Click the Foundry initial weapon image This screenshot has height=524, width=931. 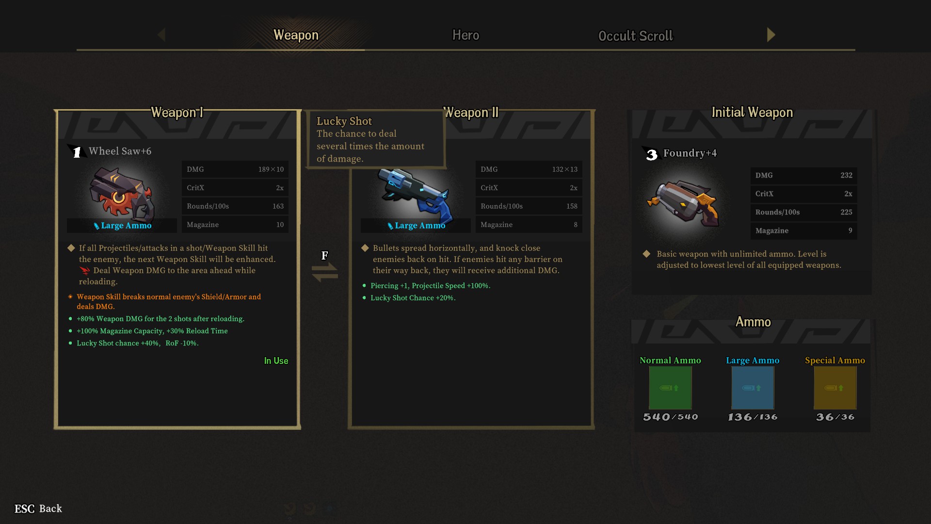coord(684,203)
